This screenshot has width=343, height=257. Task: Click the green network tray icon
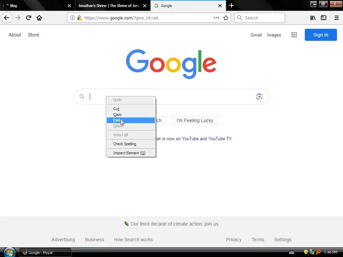(312, 252)
